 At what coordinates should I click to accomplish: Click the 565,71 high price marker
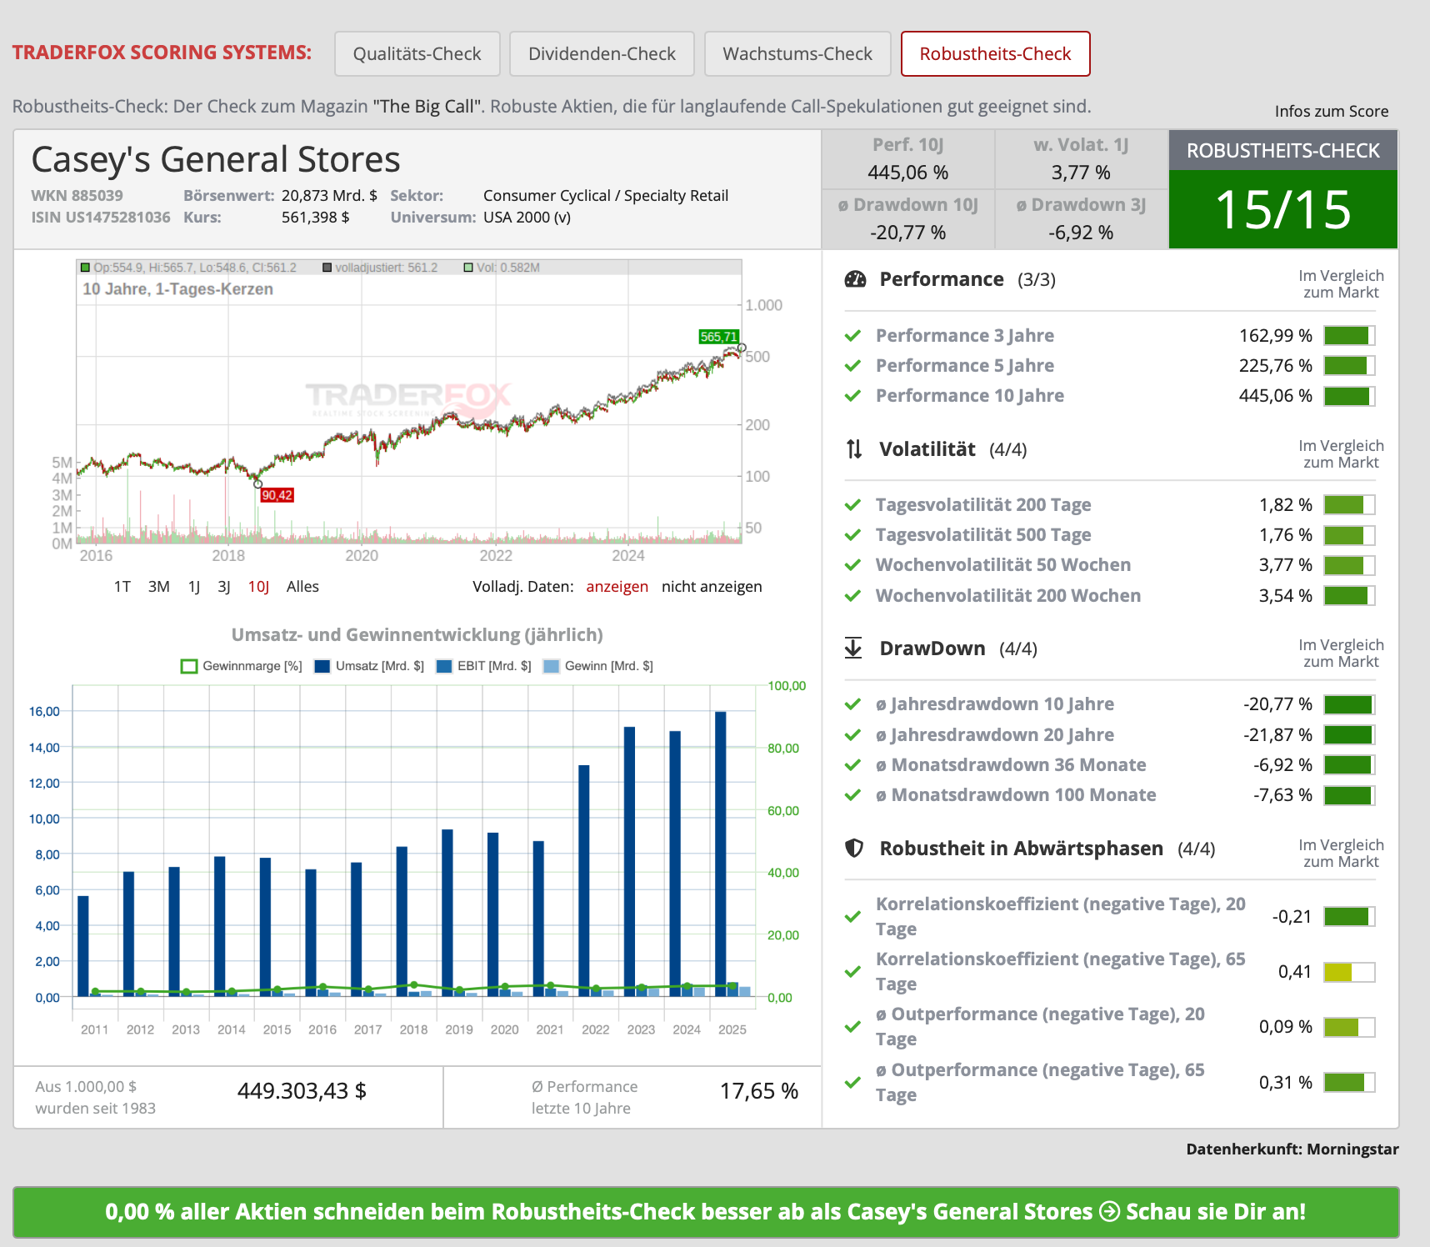coord(718,337)
